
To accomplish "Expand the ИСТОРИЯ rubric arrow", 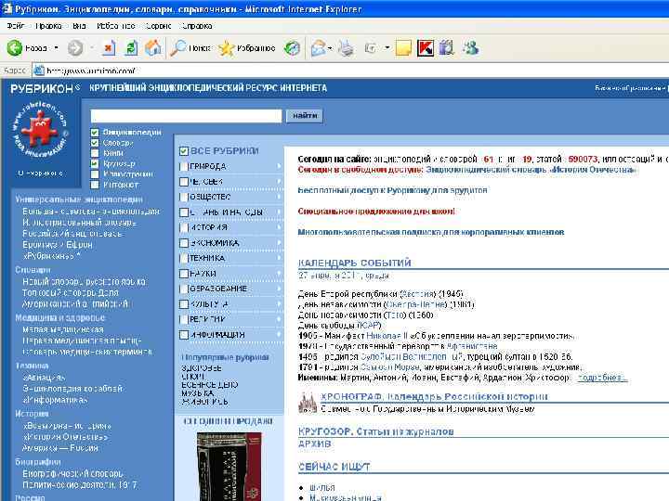I will (279, 227).
